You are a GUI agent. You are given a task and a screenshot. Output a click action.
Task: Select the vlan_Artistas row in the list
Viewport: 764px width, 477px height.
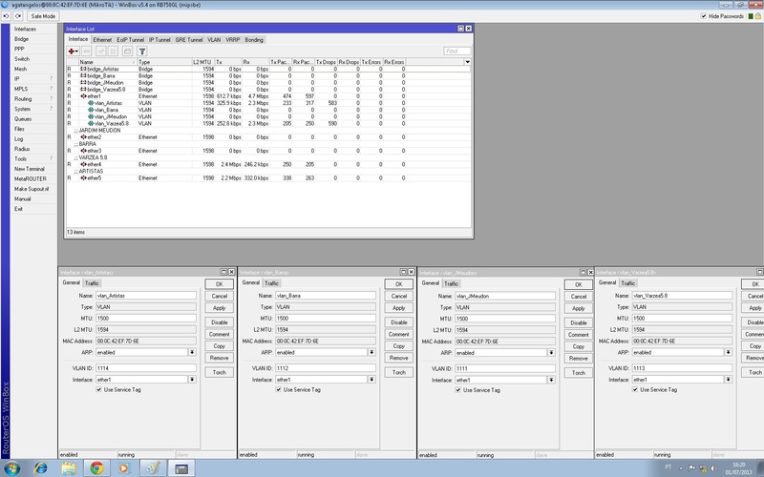tap(268, 103)
